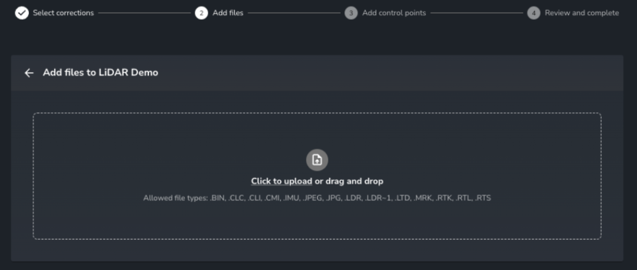Return to the Select corrections step label
Image resolution: width=637 pixels, height=270 pixels.
(63, 13)
